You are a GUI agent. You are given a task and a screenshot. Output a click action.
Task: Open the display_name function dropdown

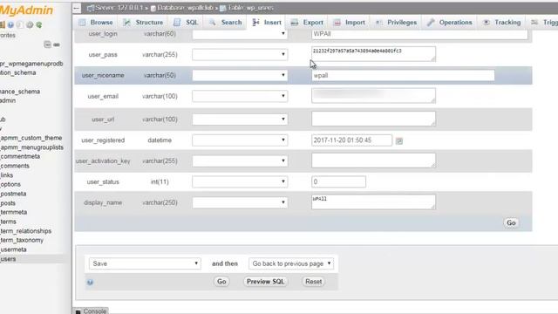(x=240, y=202)
